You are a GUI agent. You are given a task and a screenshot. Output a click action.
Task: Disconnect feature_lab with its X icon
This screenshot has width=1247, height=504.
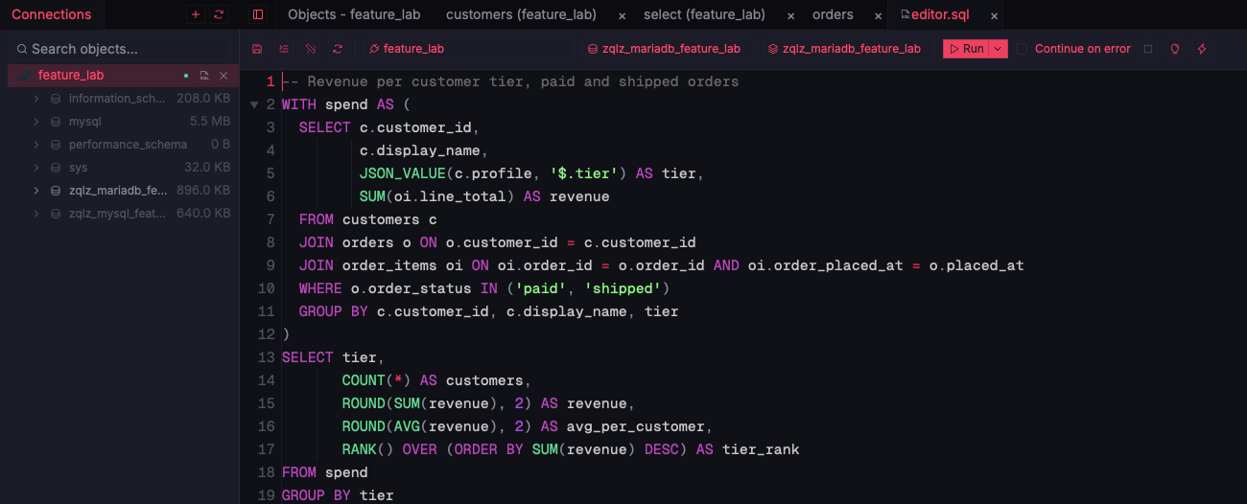(x=224, y=76)
